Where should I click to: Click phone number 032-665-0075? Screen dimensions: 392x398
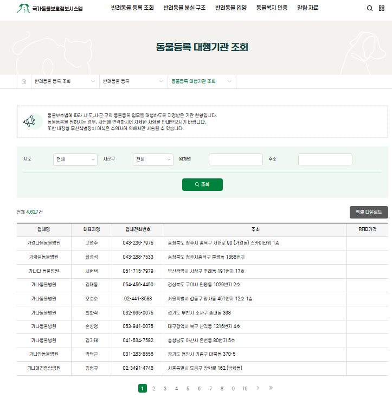pos(138,313)
